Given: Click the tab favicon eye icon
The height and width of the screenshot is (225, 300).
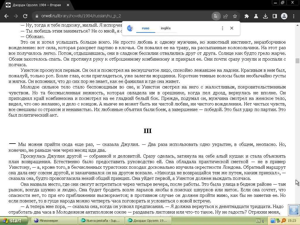Looking at the screenshot, I should tap(8, 5).
